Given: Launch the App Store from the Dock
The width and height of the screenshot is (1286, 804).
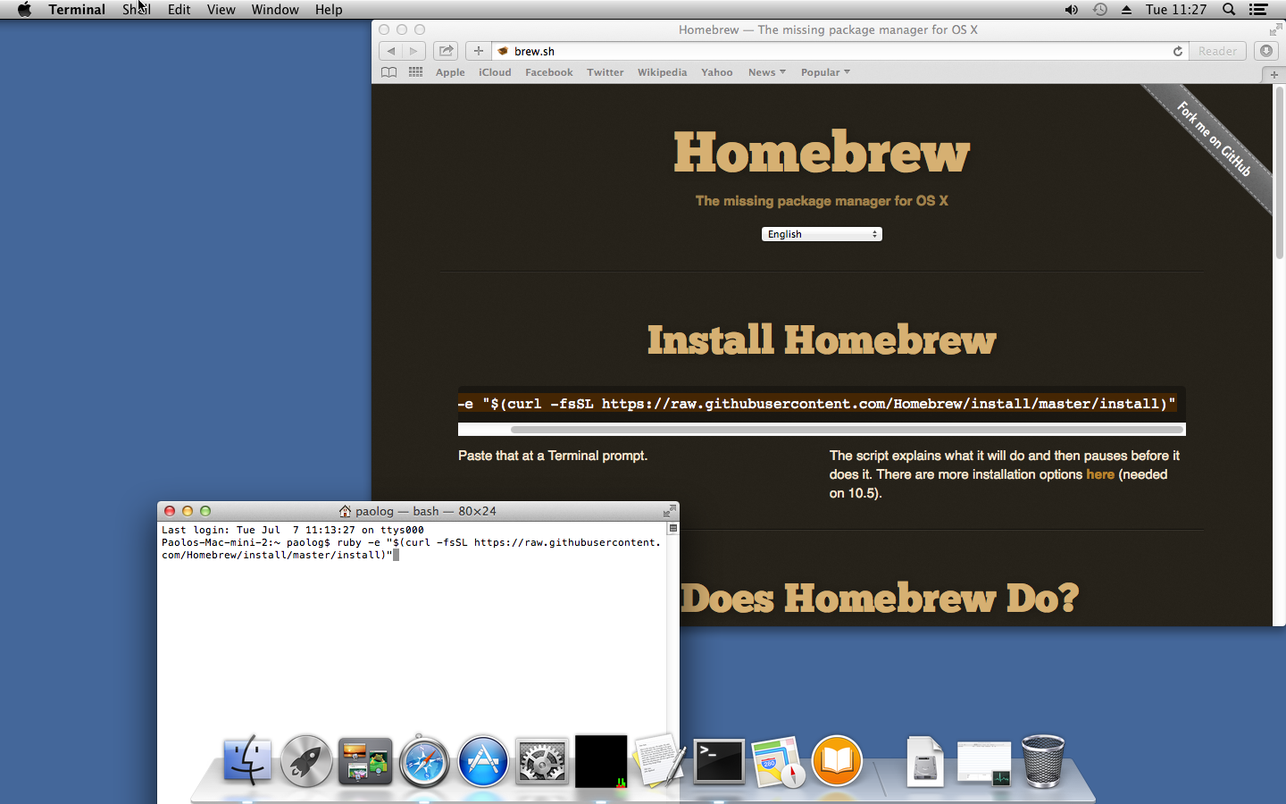Looking at the screenshot, I should click(x=483, y=761).
